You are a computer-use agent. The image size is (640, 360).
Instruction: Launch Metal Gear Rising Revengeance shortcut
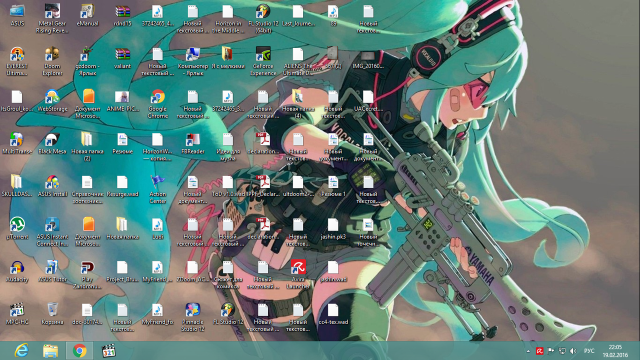(x=52, y=18)
